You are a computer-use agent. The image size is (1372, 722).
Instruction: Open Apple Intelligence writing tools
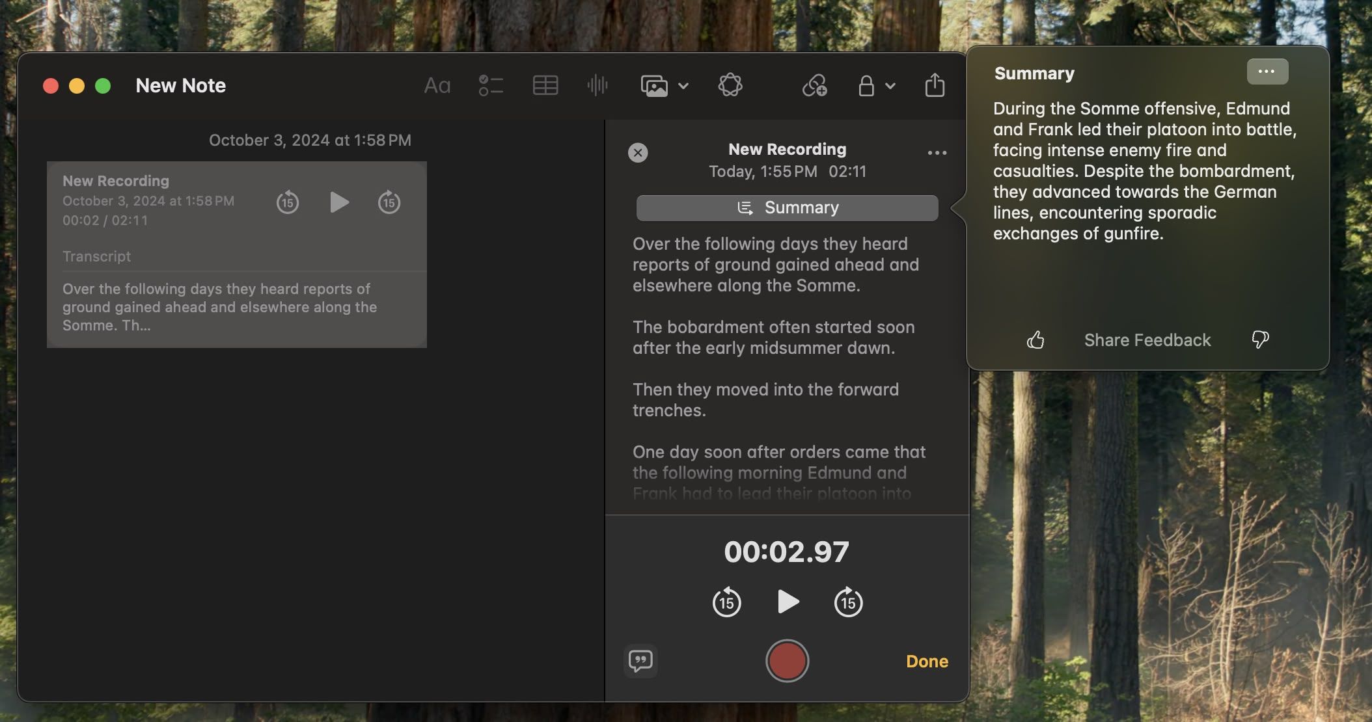click(730, 85)
